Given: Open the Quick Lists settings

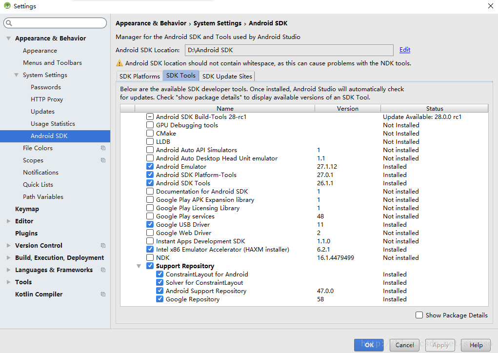Looking at the screenshot, I should pos(38,184).
